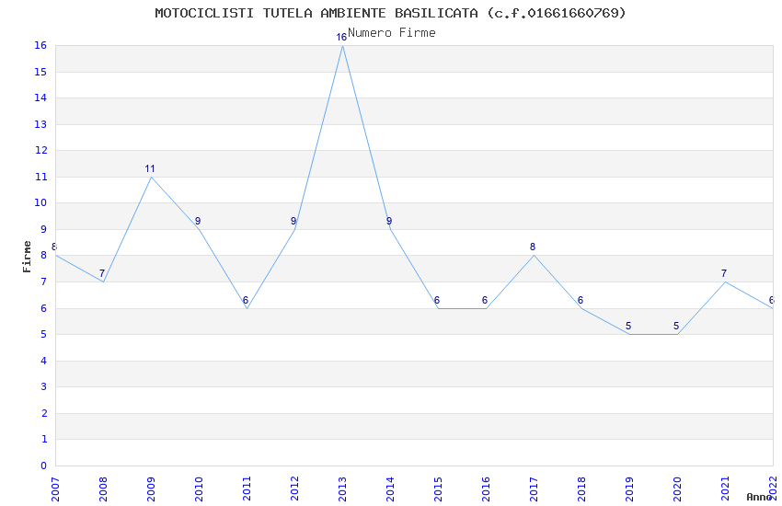Viewport: 782px width, 506px height.
Task: Select the 2011 year label on the x-axis
Action: tap(247, 489)
